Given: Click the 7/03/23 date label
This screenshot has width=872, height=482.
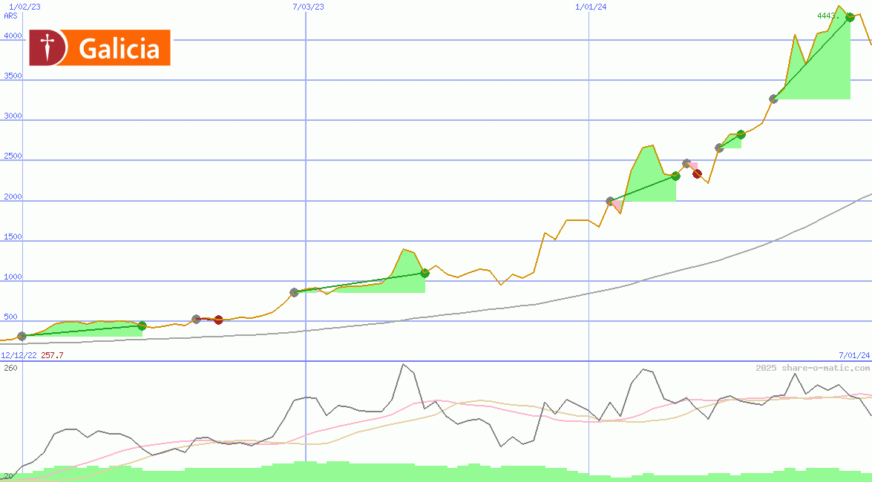Looking at the screenshot, I should click(308, 7).
